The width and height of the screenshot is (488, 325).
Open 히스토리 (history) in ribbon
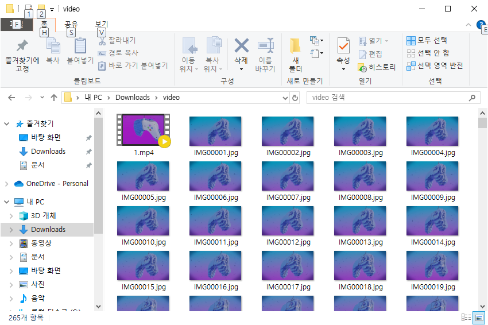coord(377,67)
